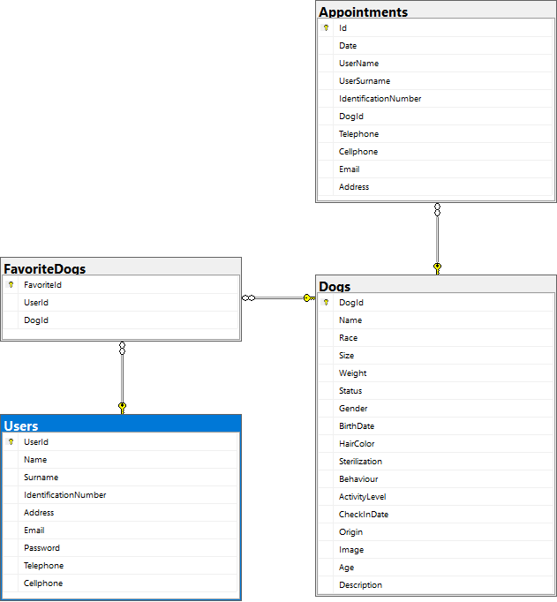Image resolution: width=557 pixels, height=602 pixels.
Task: Click the primary key icon beside UserId in Users table
Action: (11, 441)
